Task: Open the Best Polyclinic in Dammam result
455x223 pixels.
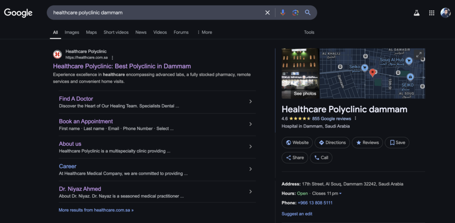Action: tap(122, 66)
